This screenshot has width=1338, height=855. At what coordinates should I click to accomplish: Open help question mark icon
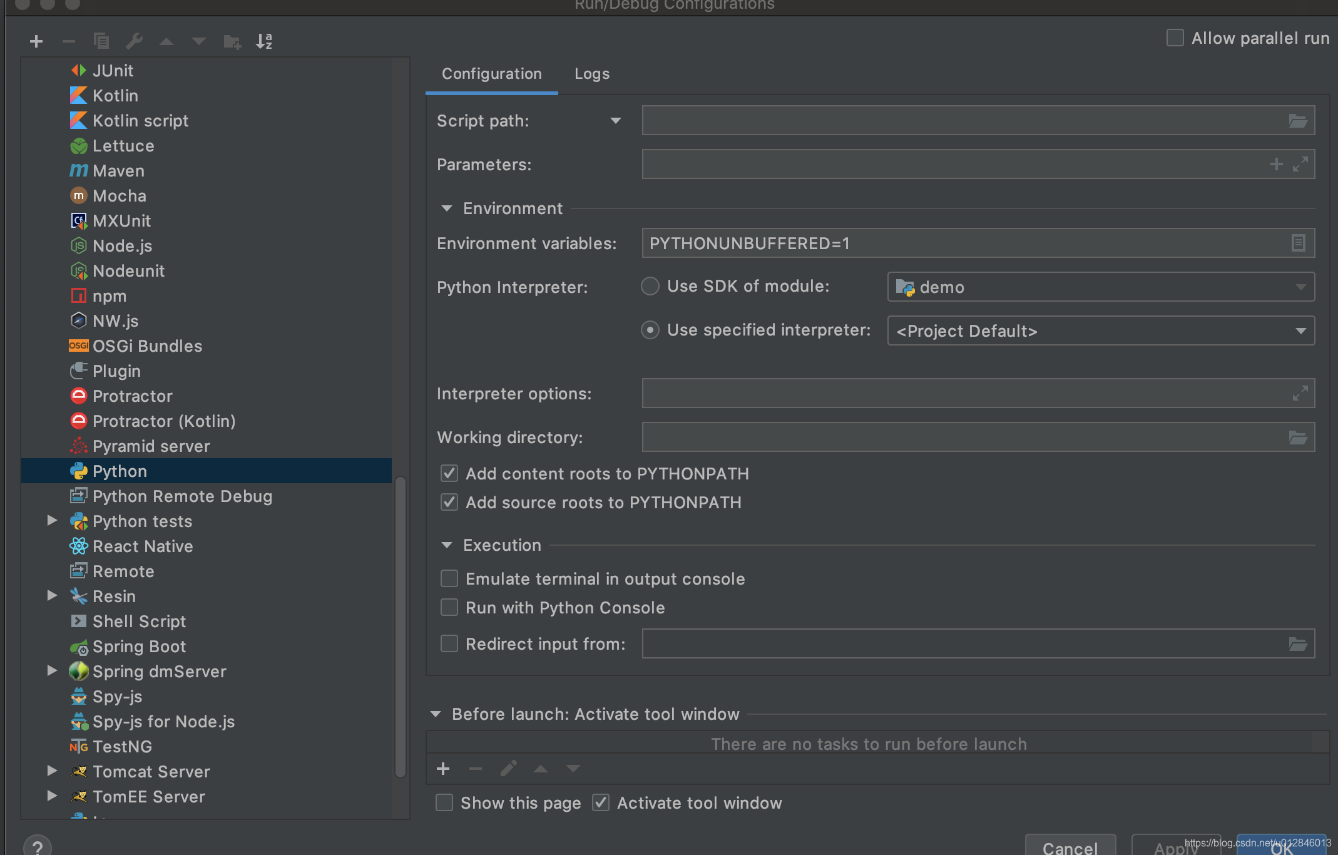pyautogui.click(x=38, y=846)
